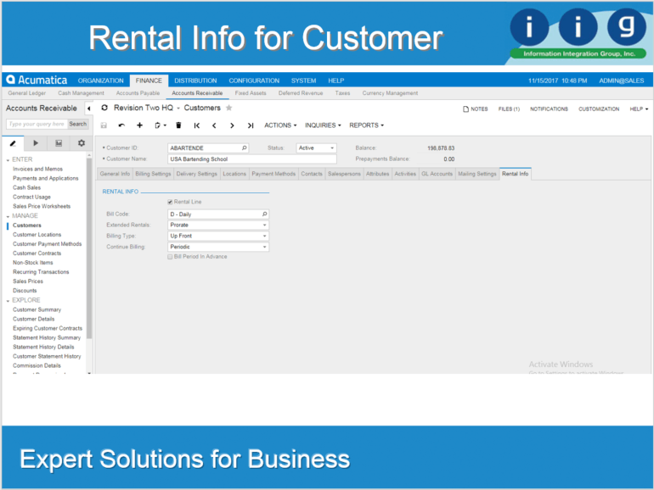Viewport: 654px width, 490px height.
Task: Select the reports chart icon in sidebar
Action: click(x=59, y=143)
